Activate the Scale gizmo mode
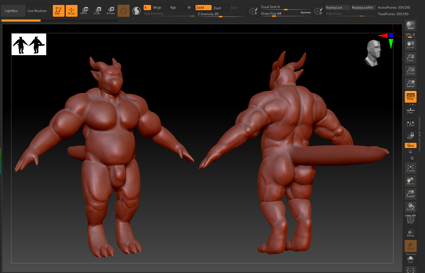Image resolution: width=425 pixels, height=273 pixels. (x=97, y=11)
